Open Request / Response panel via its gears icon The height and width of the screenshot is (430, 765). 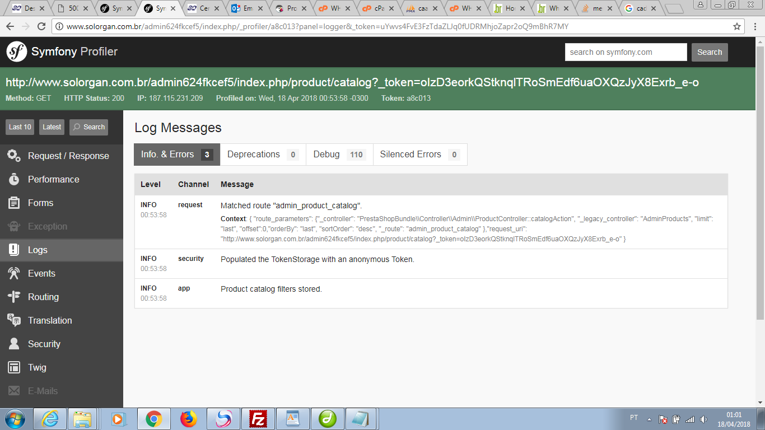(14, 156)
